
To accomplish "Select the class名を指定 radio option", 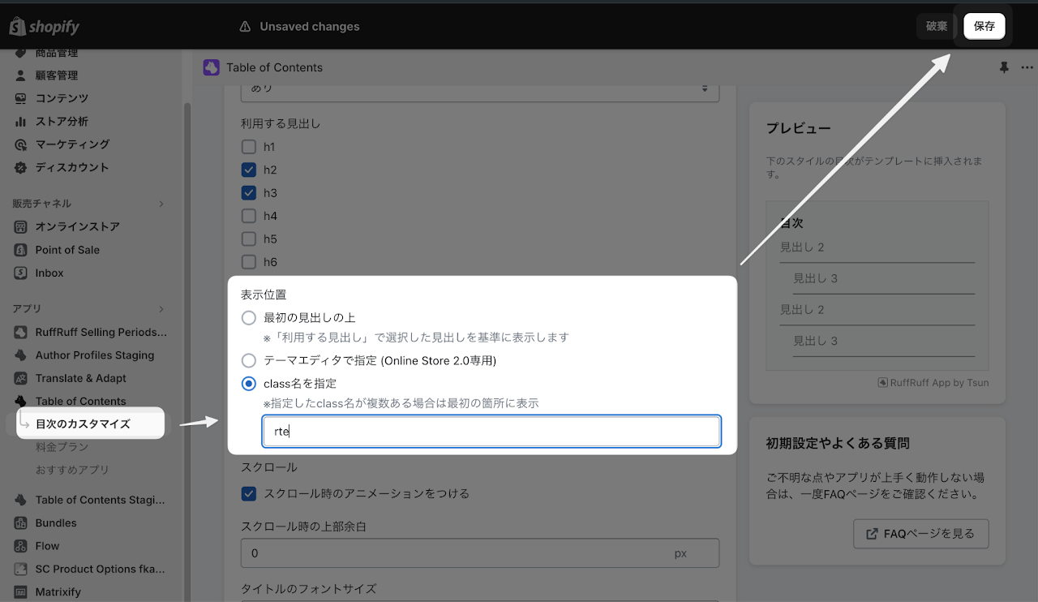I will (249, 383).
